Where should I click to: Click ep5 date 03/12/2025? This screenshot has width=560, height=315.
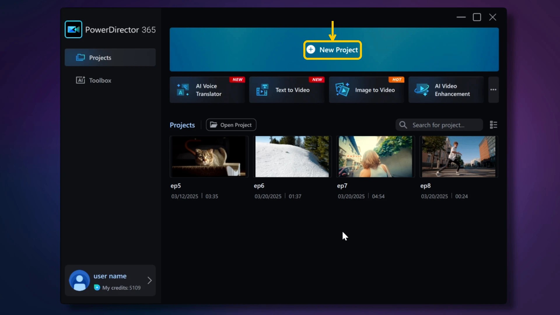185,196
